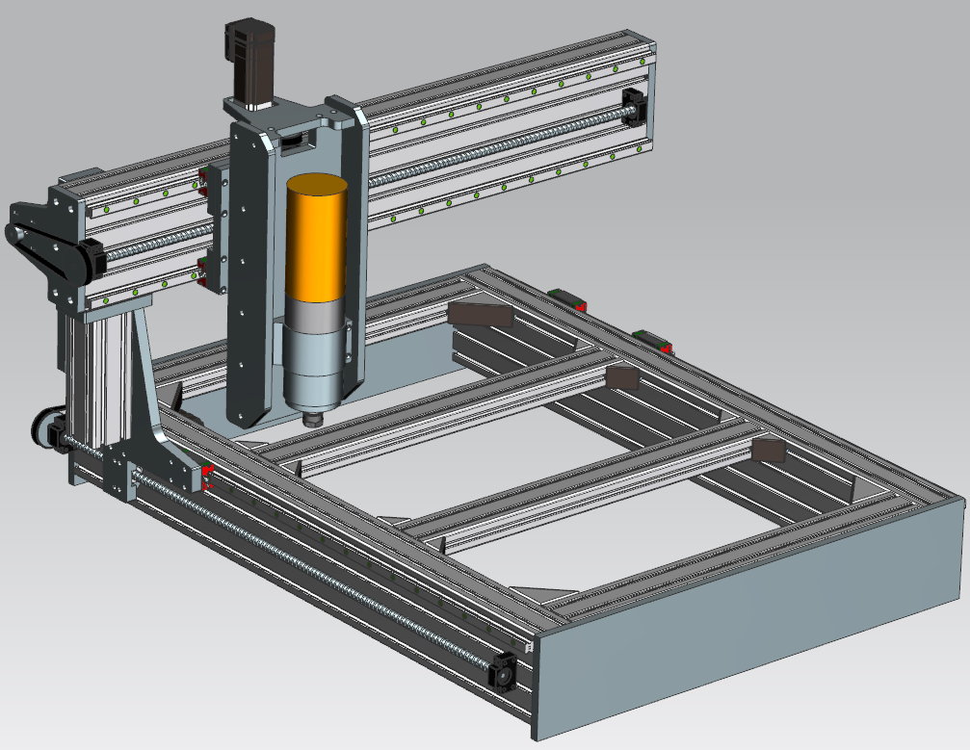Click bearing block at right end of gantry screw
The width and height of the screenshot is (970, 750).
click(x=635, y=104)
